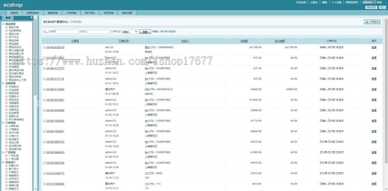388x191 pixels.
Task: Click the 退出 button
Action: pos(382,7)
